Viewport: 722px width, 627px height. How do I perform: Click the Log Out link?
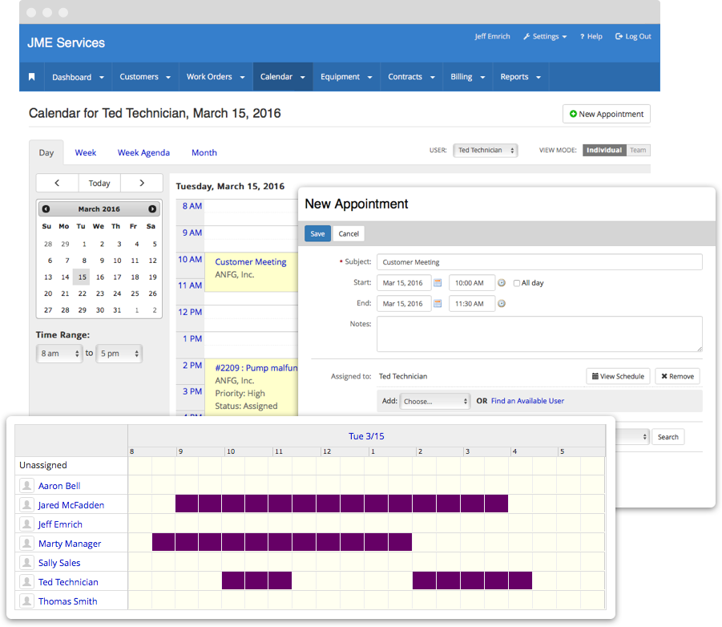click(633, 36)
